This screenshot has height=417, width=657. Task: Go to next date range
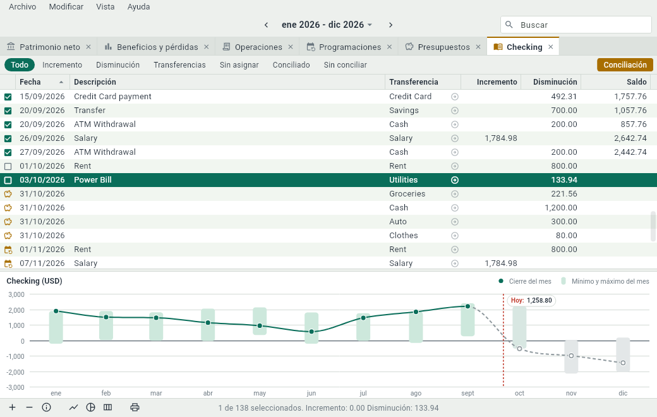[390, 25]
